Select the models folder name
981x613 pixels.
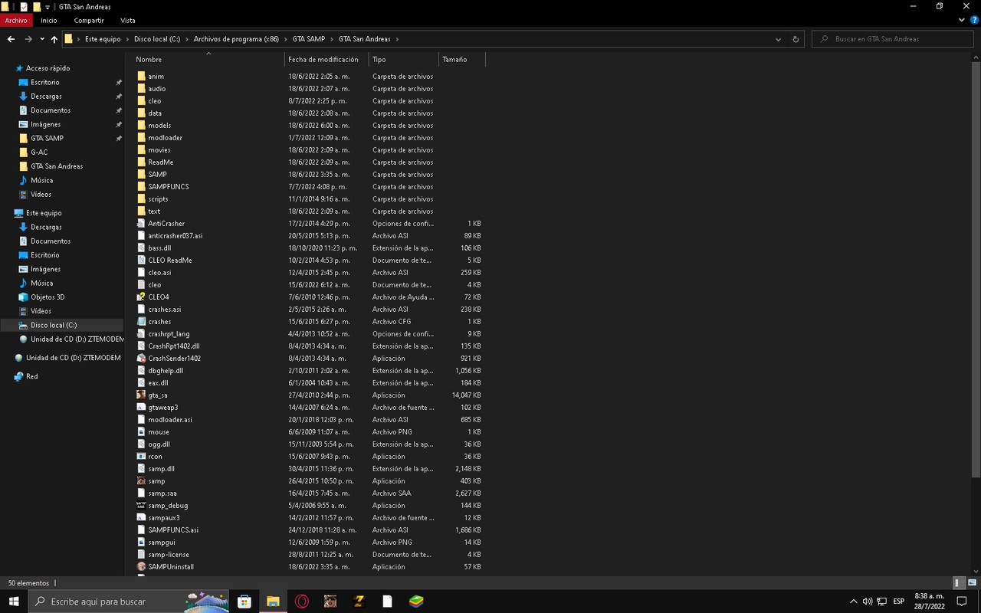(159, 126)
